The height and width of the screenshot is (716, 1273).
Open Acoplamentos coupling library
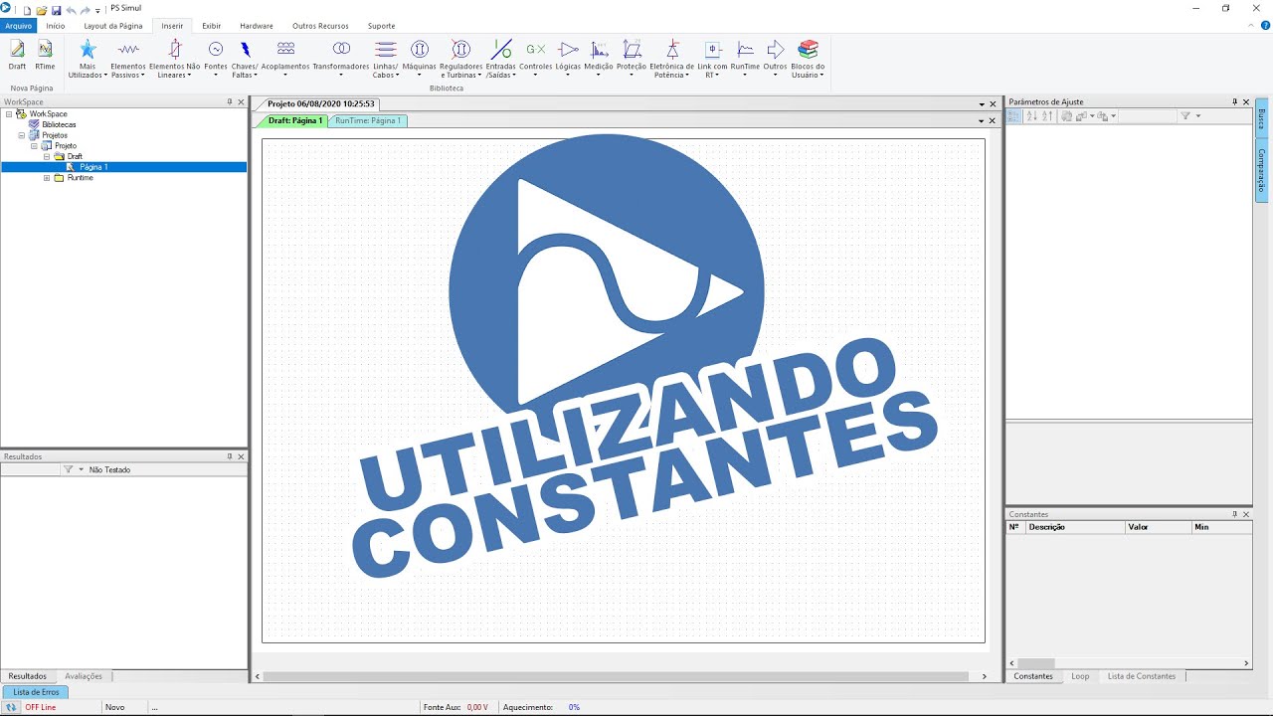[x=285, y=59]
